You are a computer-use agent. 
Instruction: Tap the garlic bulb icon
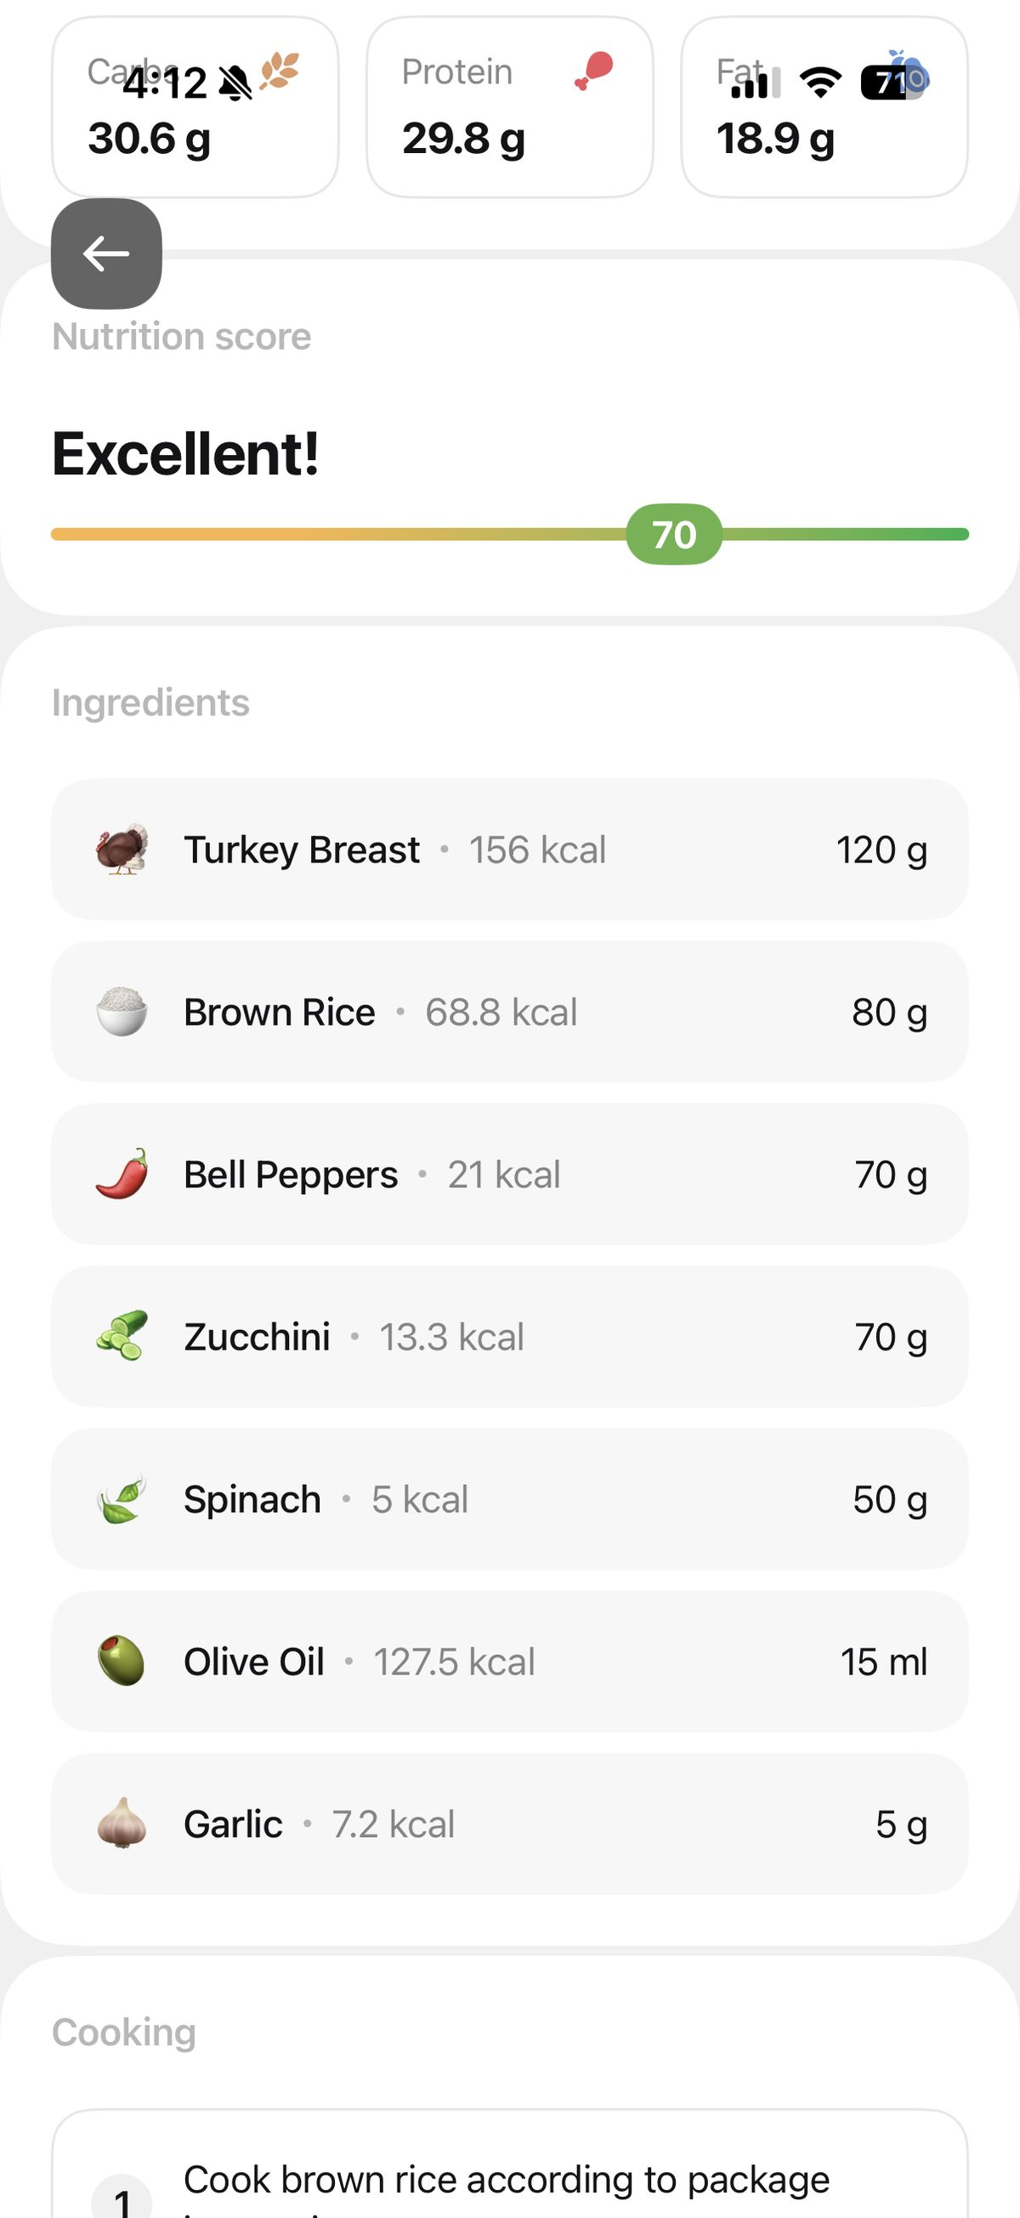click(122, 1823)
